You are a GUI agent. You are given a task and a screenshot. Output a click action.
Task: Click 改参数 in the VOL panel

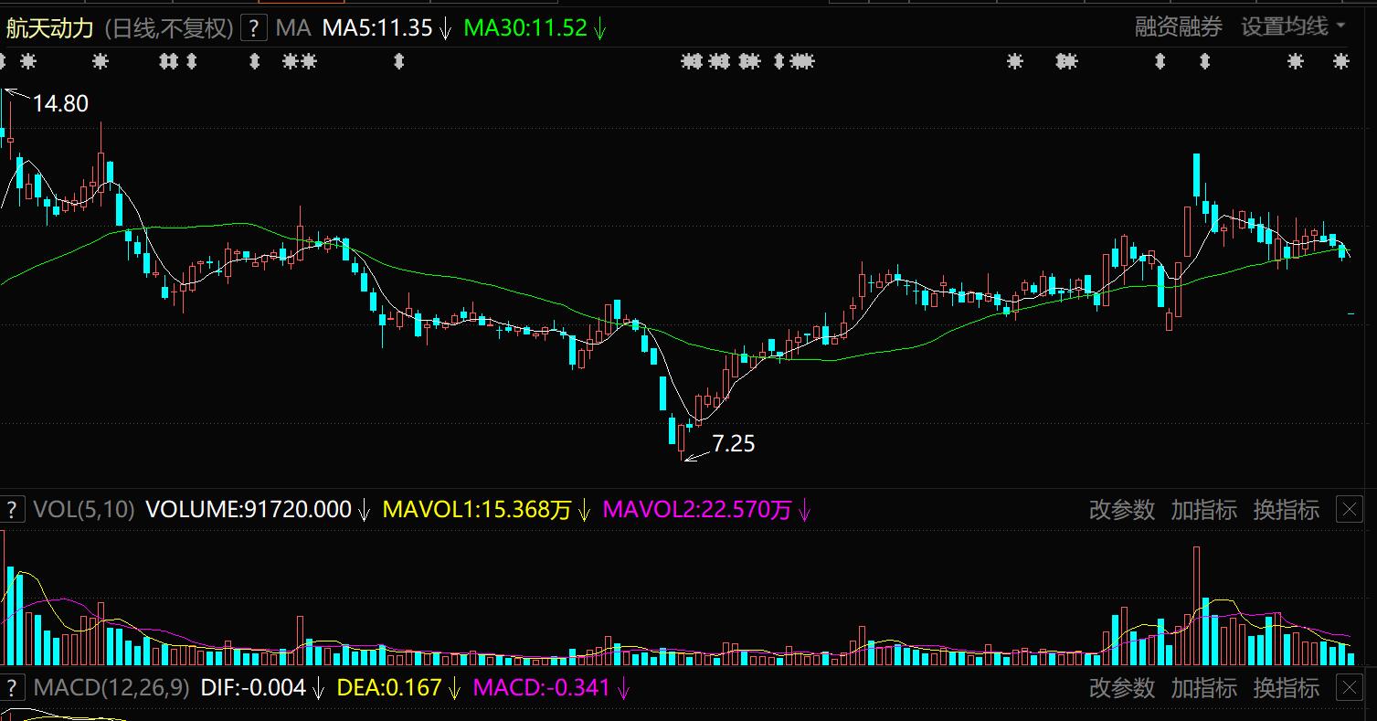pos(1121,510)
